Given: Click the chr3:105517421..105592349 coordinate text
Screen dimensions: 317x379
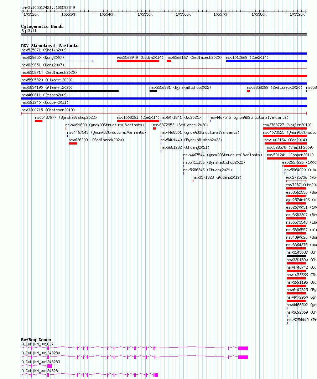Looking at the screenshot, I should point(48,7).
